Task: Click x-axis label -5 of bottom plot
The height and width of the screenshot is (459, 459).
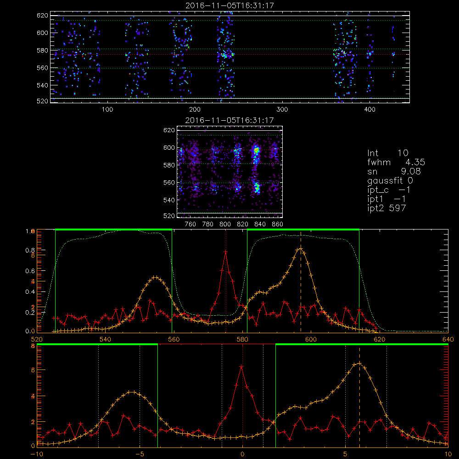Action: click(x=140, y=454)
